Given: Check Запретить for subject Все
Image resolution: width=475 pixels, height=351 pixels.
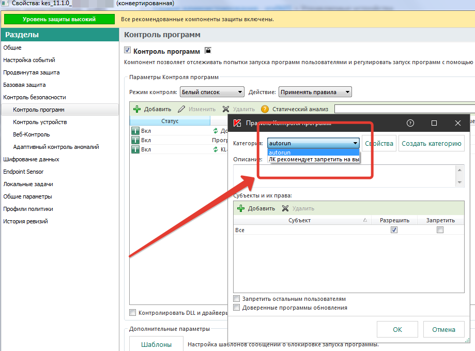Looking at the screenshot, I should [x=440, y=230].
